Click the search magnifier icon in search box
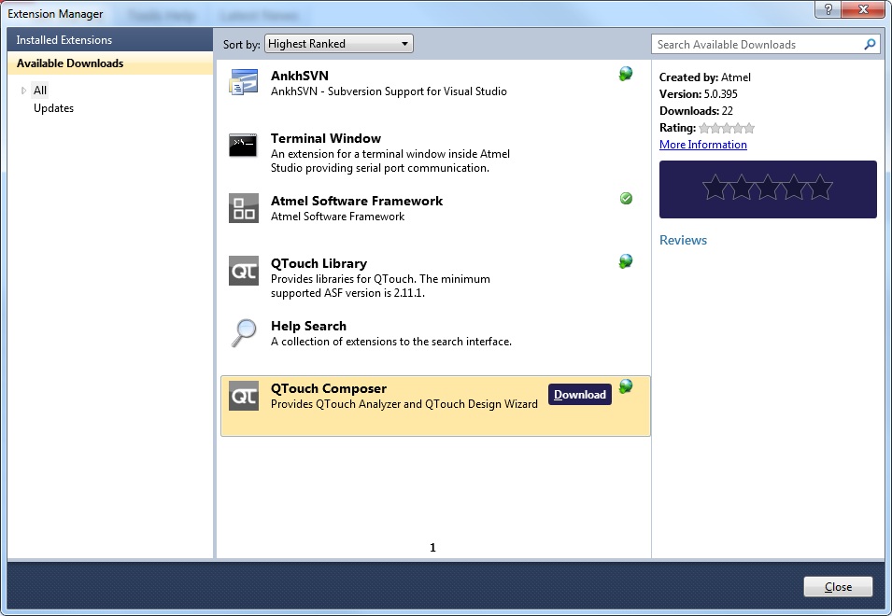 coord(870,44)
